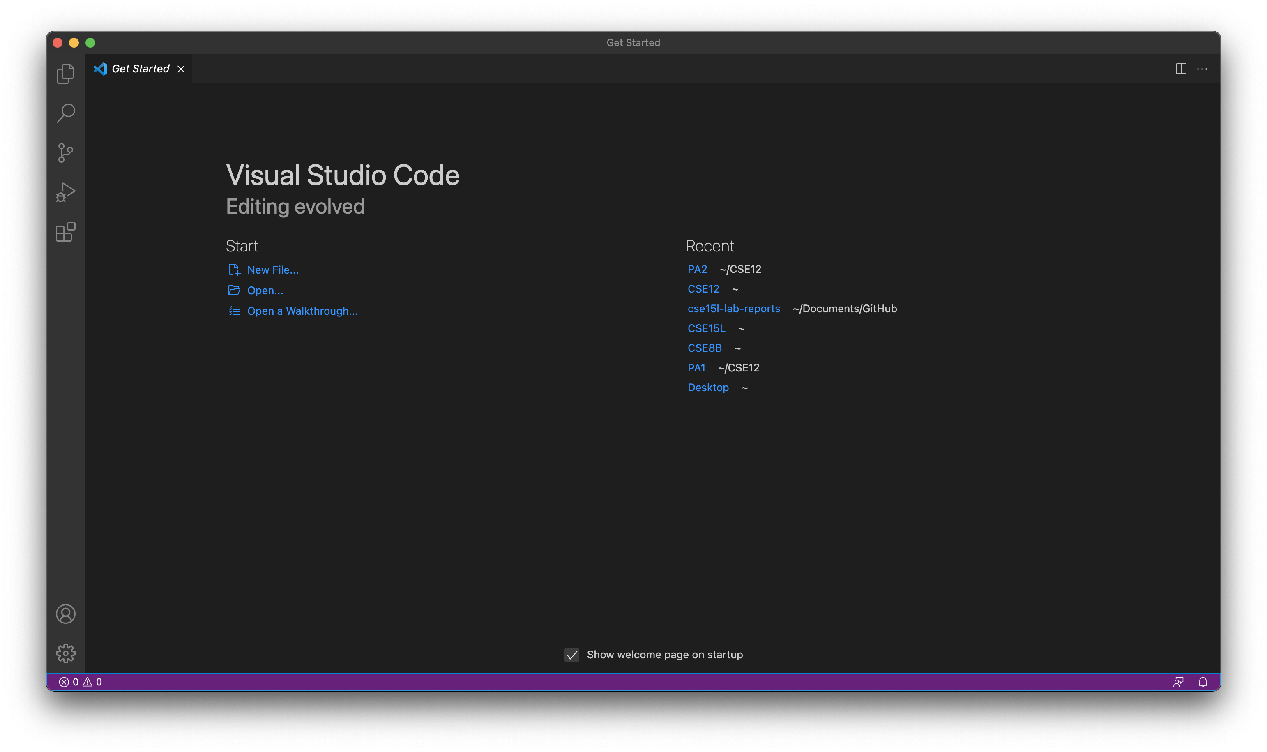Screen dimensions: 1267x752
Task: Open the recent PA2 folder
Action: click(x=697, y=269)
